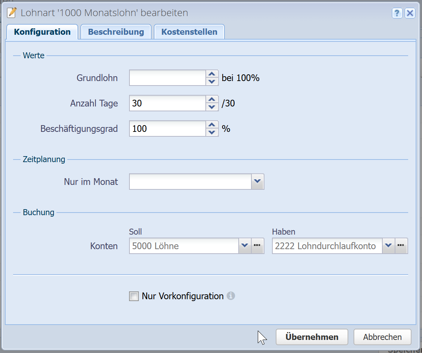This screenshot has height=353, width=422.
Task: Click the Abbrechen button
Action: click(x=382, y=337)
